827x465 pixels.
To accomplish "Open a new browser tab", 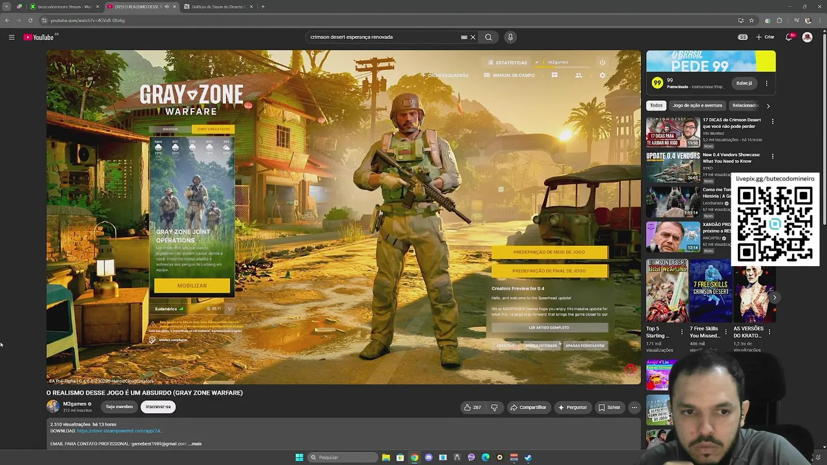I will 263,6.
